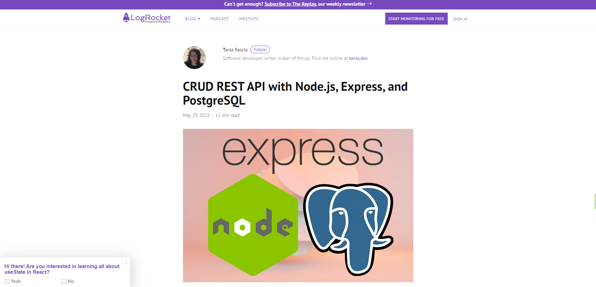596x287 pixels.
Task: Click the arrow icon in newsletter banner
Action: tap(369, 4)
